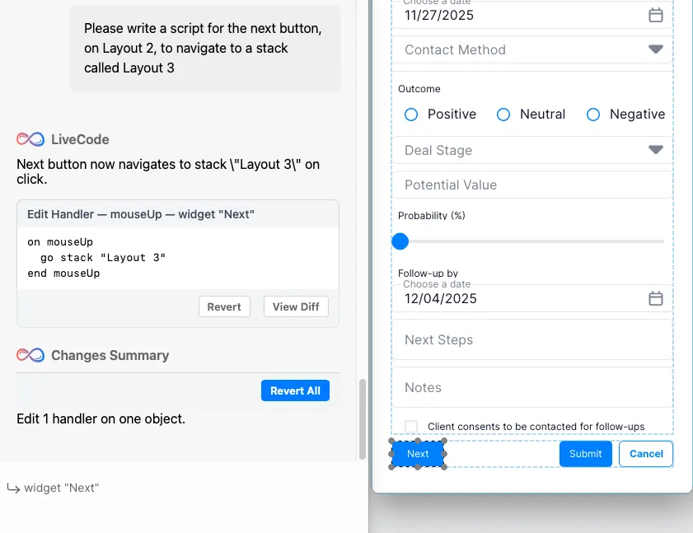
Task: Click the selected Next widget
Action: 417,454
